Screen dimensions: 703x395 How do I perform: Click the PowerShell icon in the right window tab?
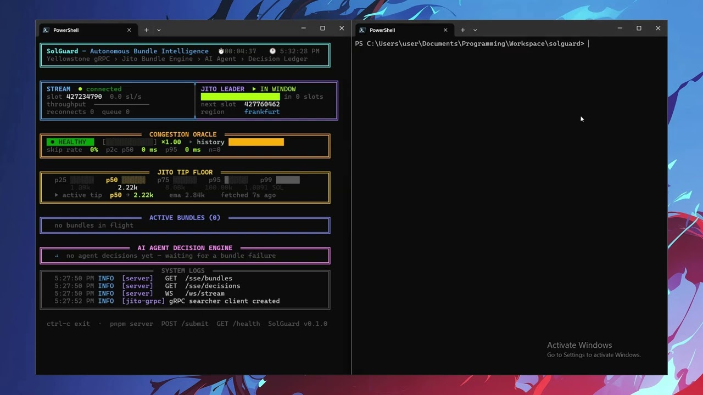click(362, 30)
